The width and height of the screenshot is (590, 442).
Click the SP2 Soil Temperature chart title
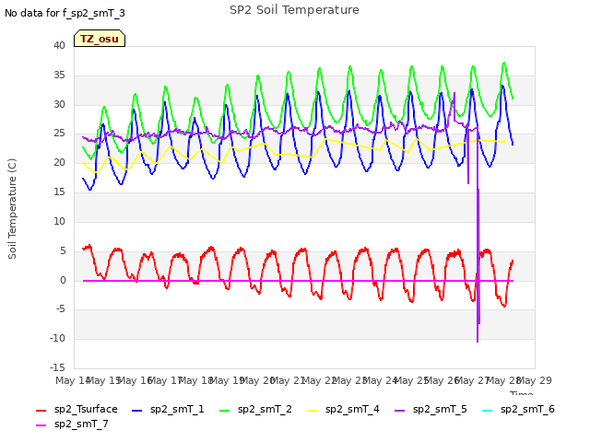(x=294, y=10)
